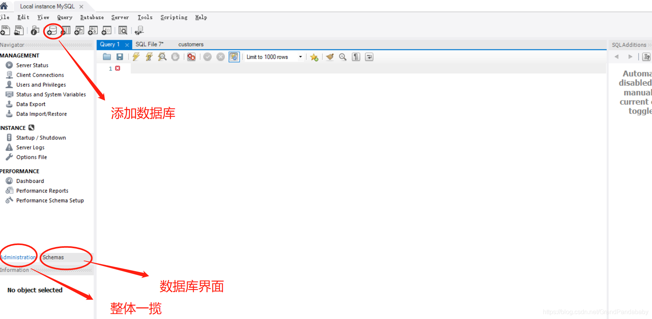Open Server Status in Navigator

[32, 65]
